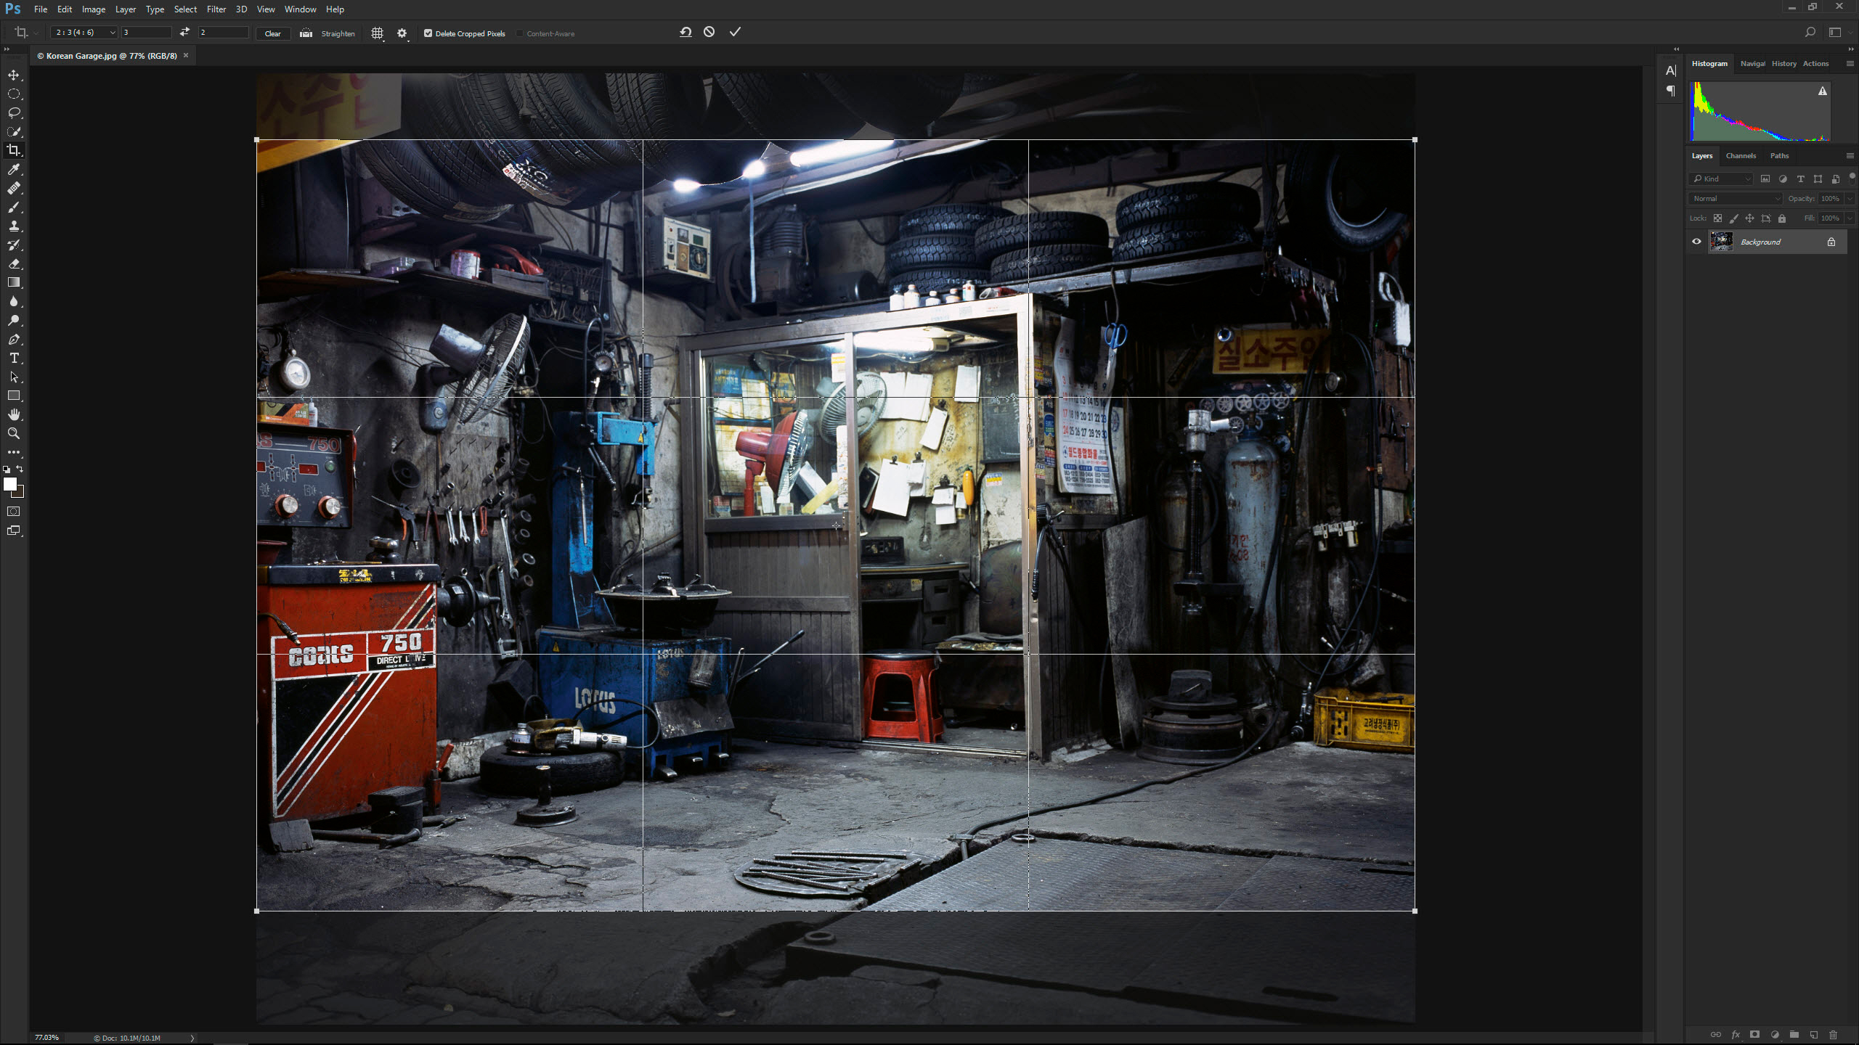Screen dimensions: 1859x1045
Task: Hide the Background layer visibility
Action: [1696, 242]
